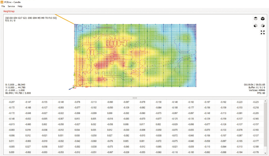This screenshot has height=156, width=269.
Task: Click the fit-to-view arrows icon
Action: click(x=263, y=32)
